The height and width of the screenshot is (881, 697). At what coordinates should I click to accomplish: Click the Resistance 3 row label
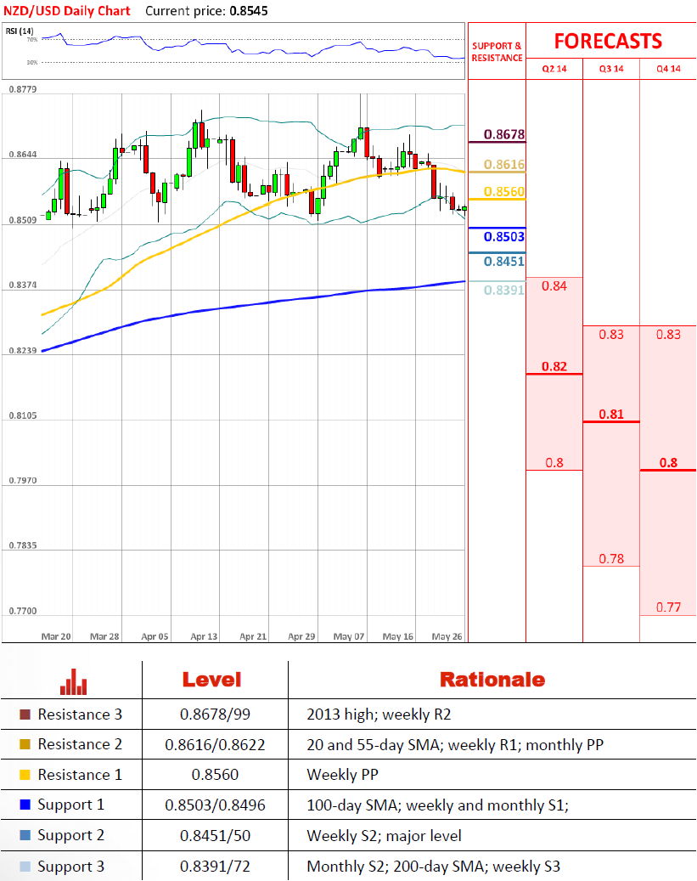(80, 714)
